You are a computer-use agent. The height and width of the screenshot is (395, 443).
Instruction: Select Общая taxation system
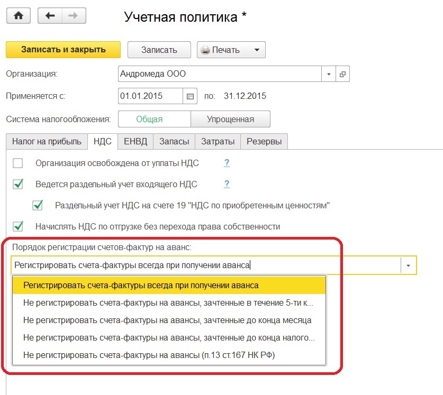(x=155, y=119)
